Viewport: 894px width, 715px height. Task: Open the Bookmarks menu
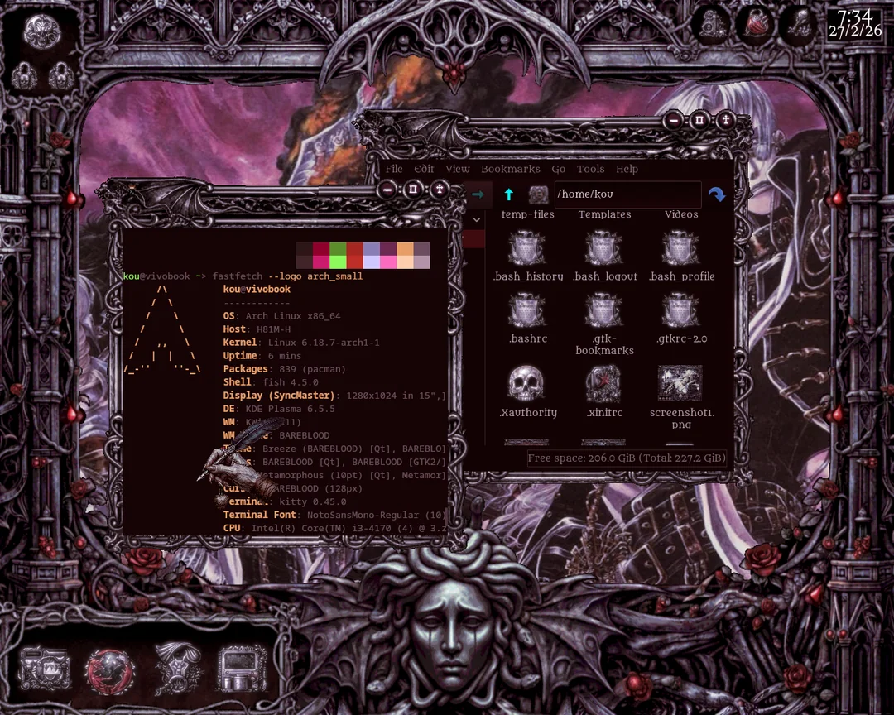point(510,169)
